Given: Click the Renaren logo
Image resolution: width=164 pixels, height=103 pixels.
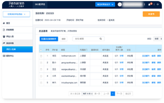Looking at the screenshot, I should click(16, 4).
